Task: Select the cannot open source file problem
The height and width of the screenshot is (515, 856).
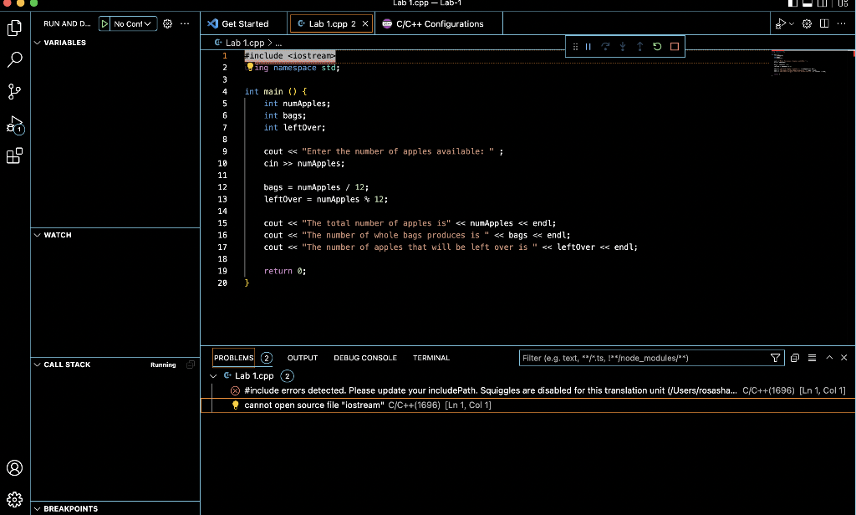Action: click(x=313, y=405)
